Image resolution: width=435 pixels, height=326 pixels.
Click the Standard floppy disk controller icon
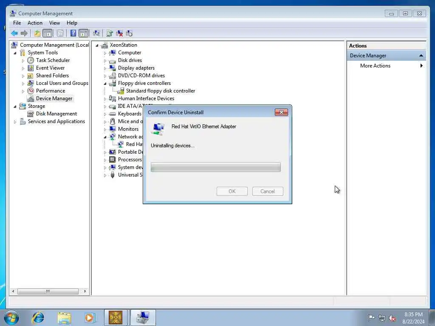pos(121,91)
